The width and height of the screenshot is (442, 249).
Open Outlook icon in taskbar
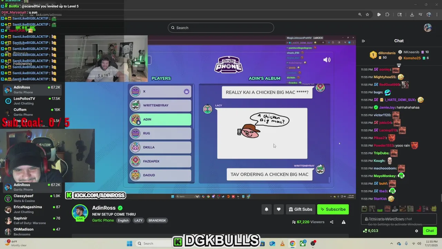272,243
